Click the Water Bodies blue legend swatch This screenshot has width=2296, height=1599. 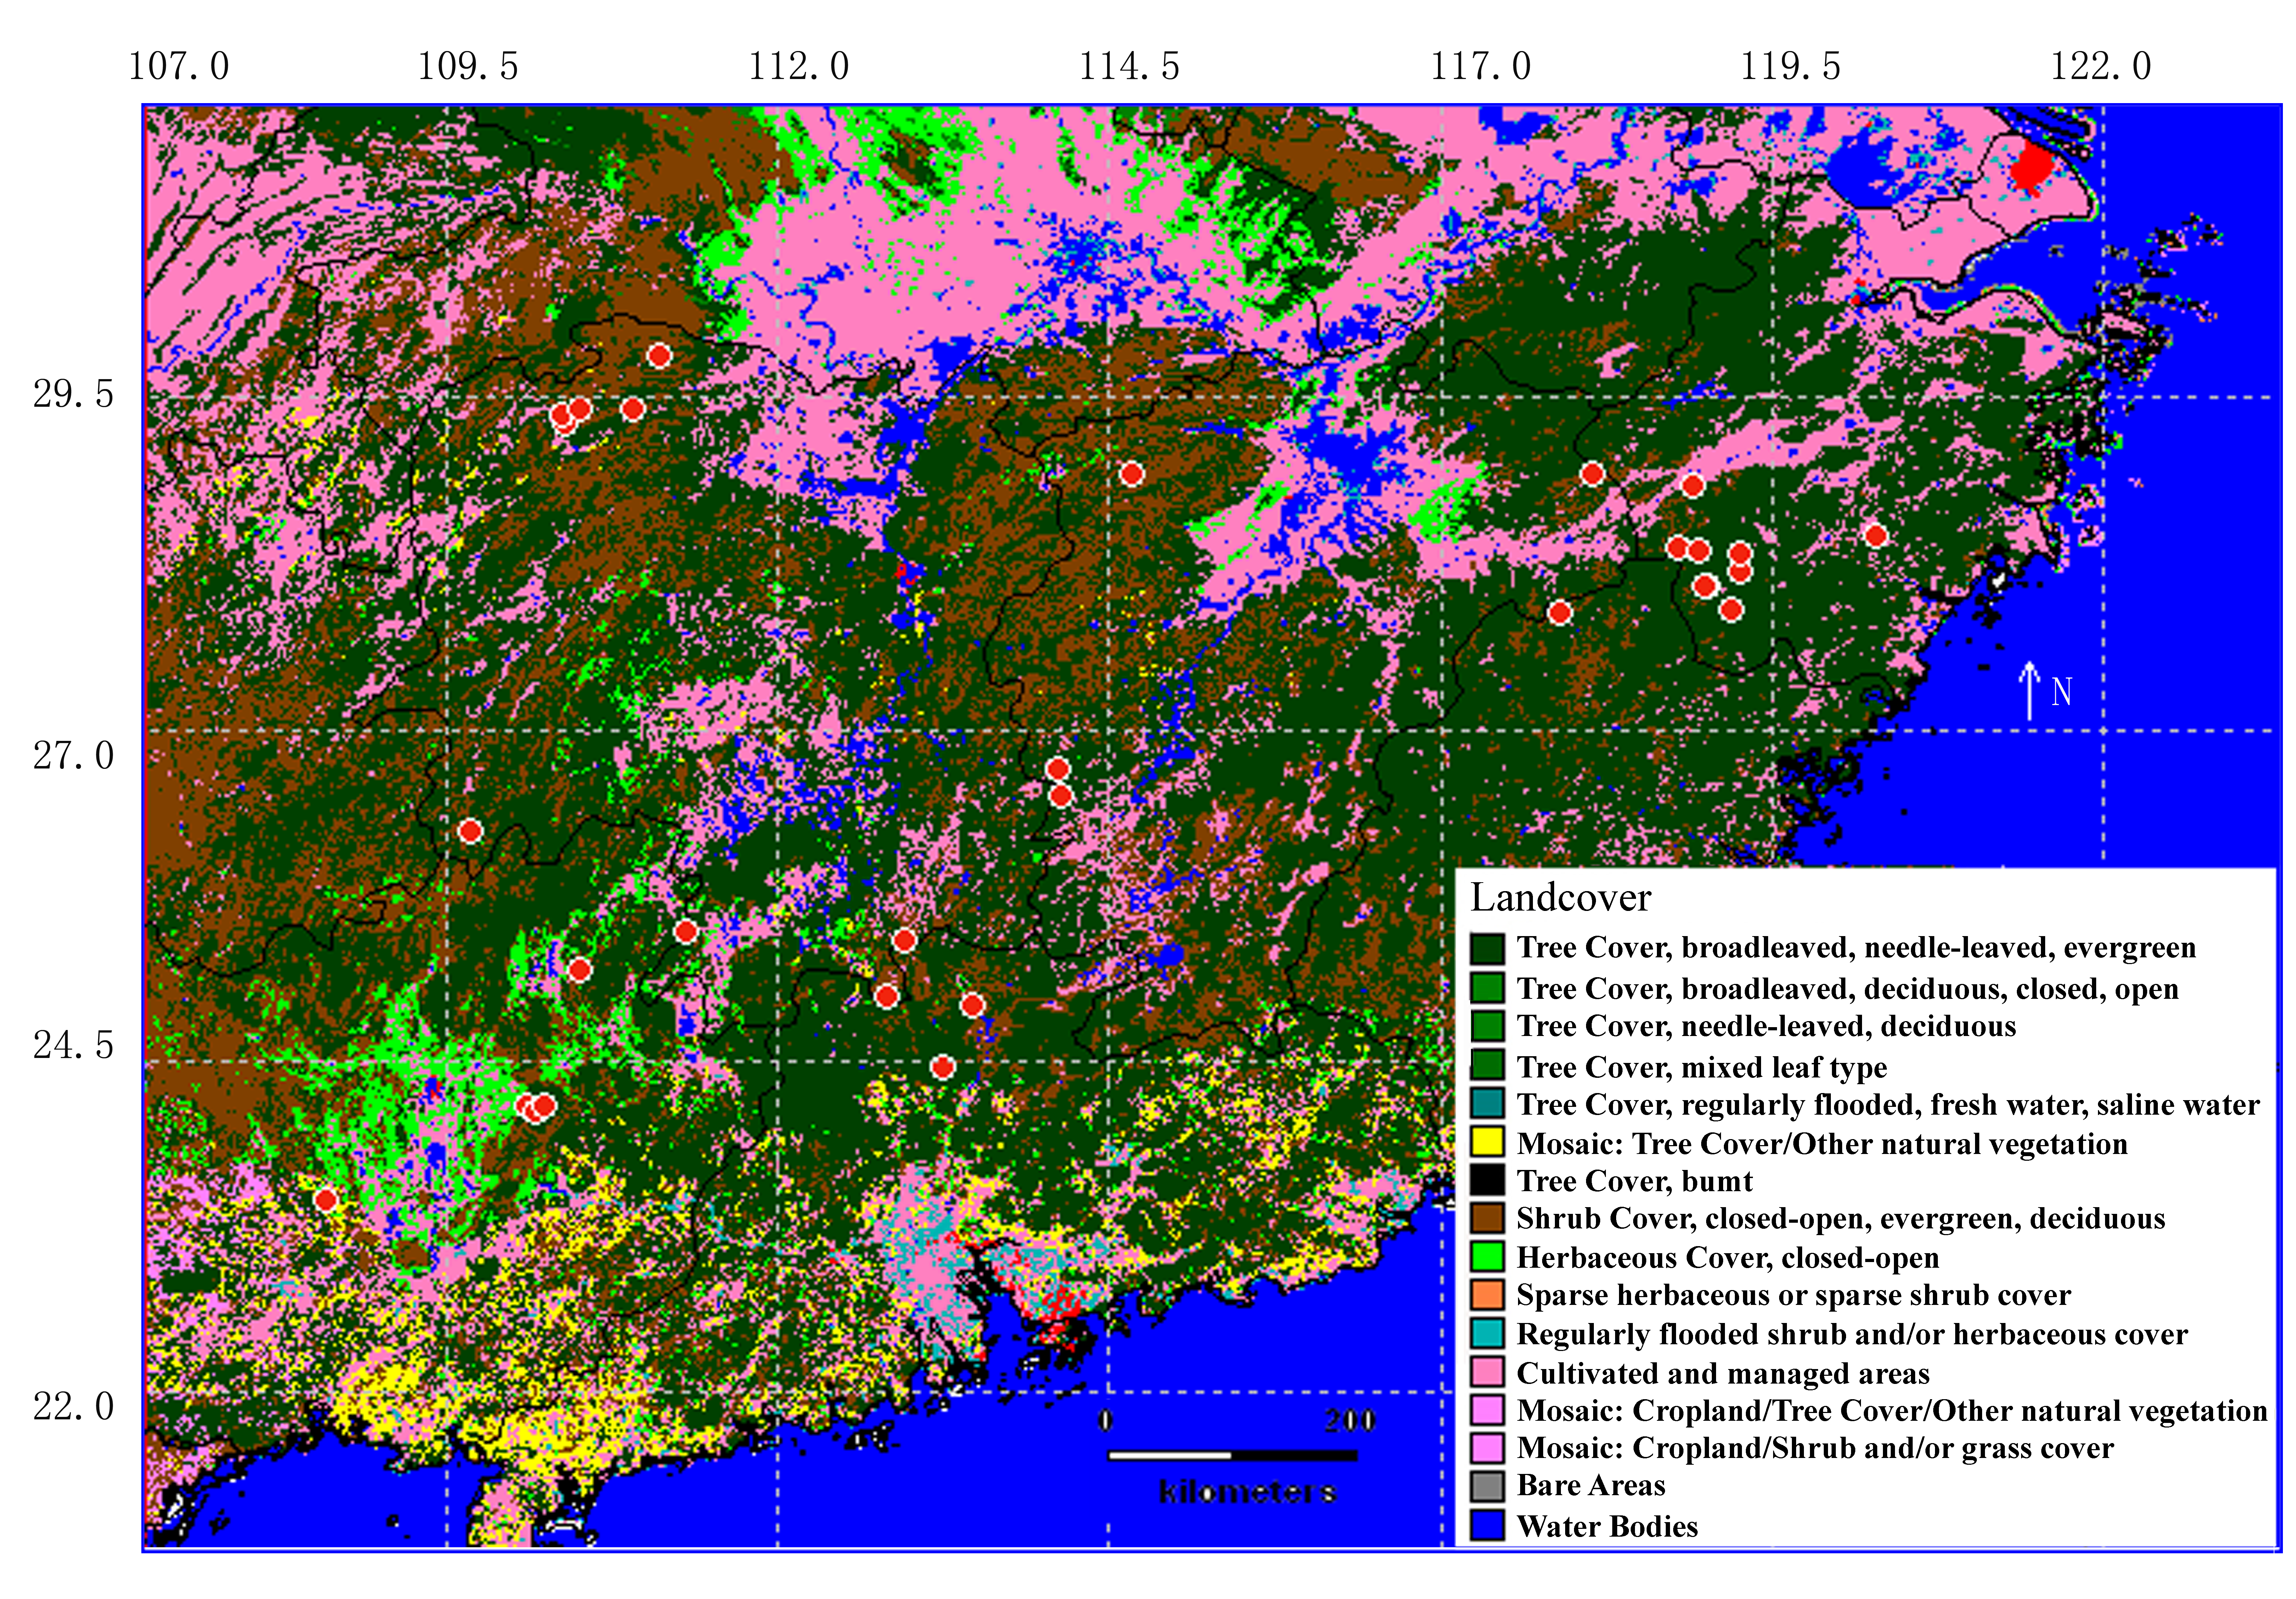pos(1487,1525)
